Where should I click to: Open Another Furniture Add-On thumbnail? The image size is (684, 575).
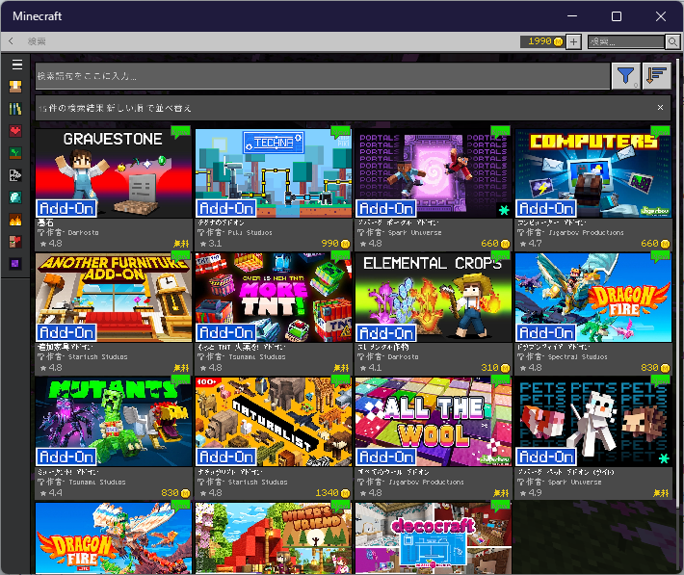(114, 297)
